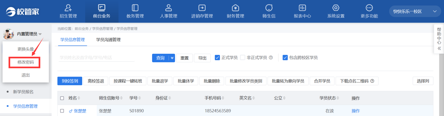The height and width of the screenshot is (116, 444).
Task: Collapse the 内置管理员 user menu arrow
Action: tap(40, 34)
